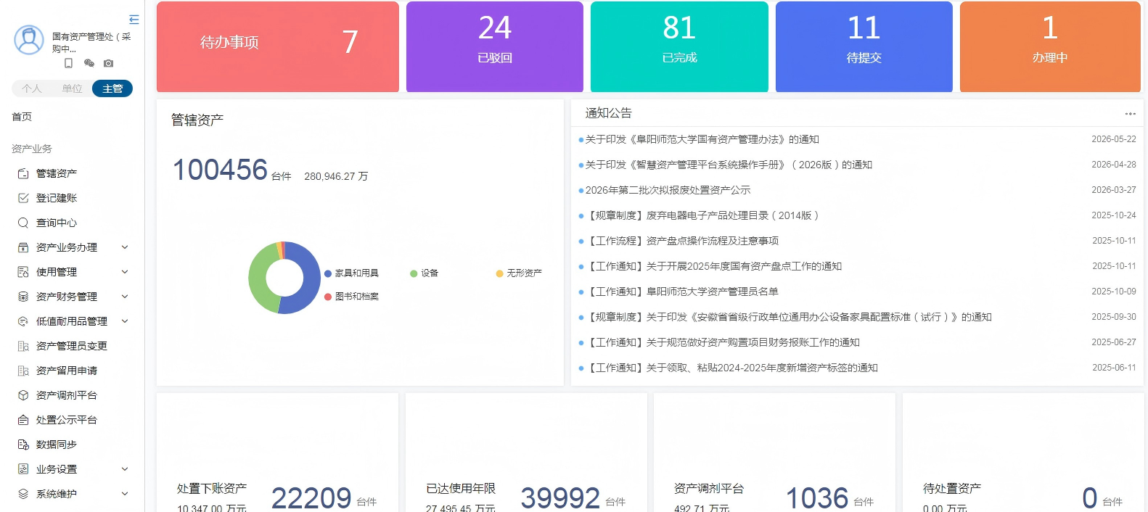Screen dimensions: 1148x512
Task: Click the user avatar icon
Action: click(x=29, y=40)
